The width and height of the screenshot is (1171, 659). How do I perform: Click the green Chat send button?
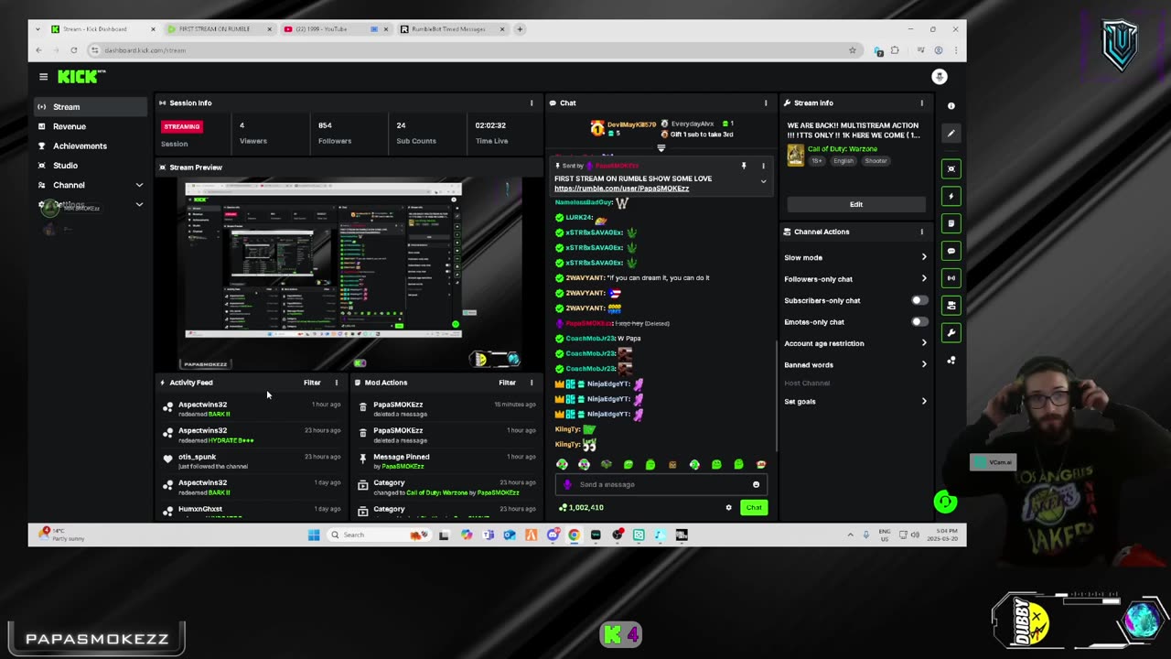tap(754, 507)
